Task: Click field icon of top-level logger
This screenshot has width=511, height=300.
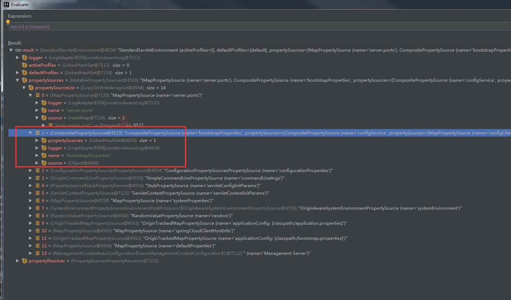Action: pos(24,58)
